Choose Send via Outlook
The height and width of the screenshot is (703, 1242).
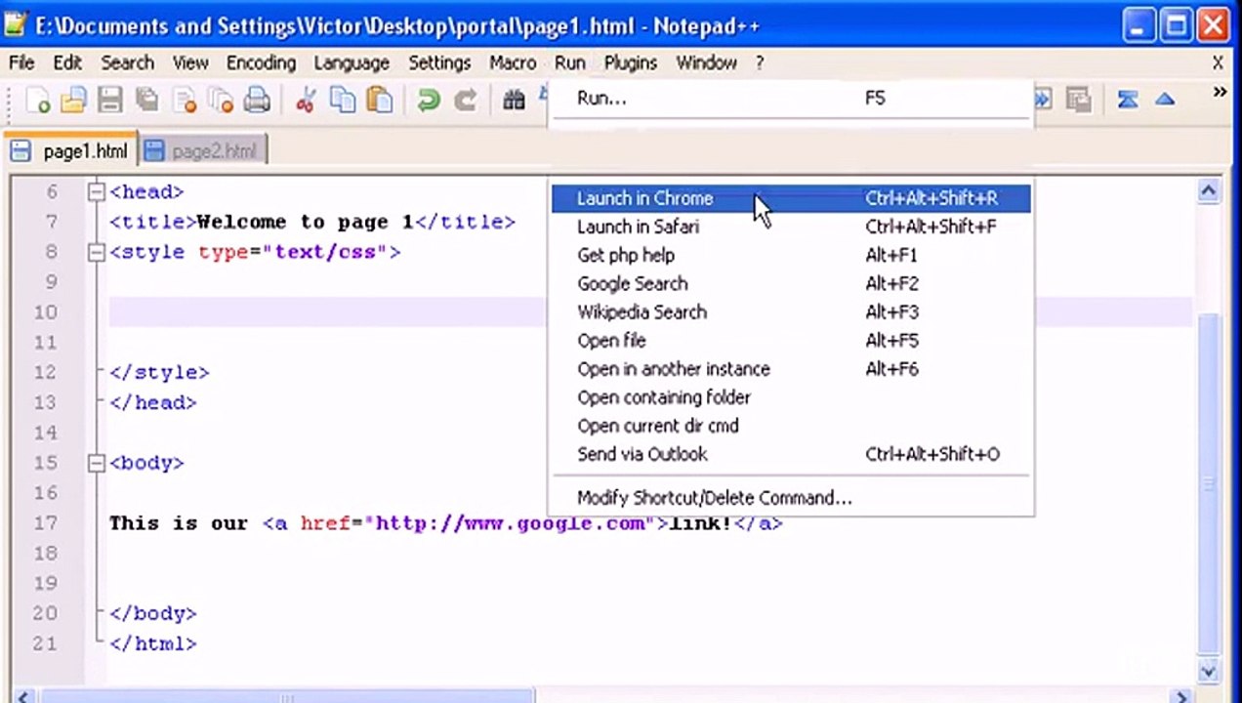tap(791, 453)
